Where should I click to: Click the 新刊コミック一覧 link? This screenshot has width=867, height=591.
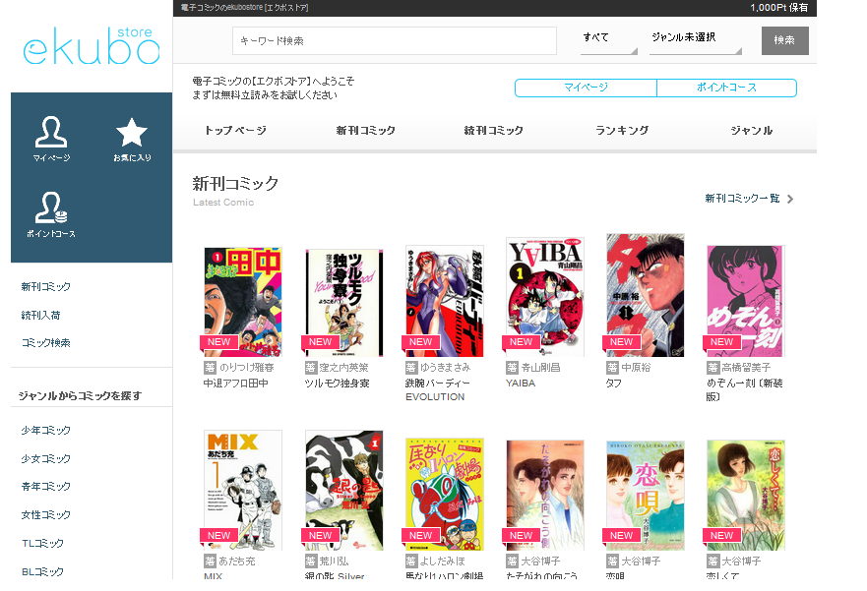coord(743,198)
